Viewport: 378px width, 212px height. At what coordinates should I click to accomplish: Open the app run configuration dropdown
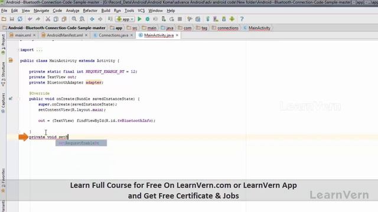[x=125, y=19]
